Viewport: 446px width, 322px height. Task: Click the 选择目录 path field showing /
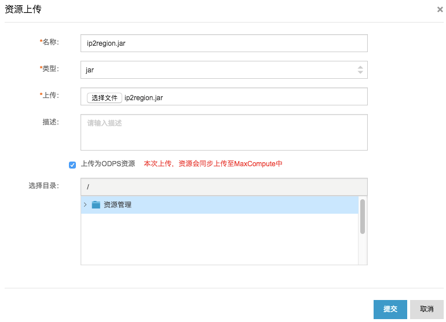coord(224,186)
